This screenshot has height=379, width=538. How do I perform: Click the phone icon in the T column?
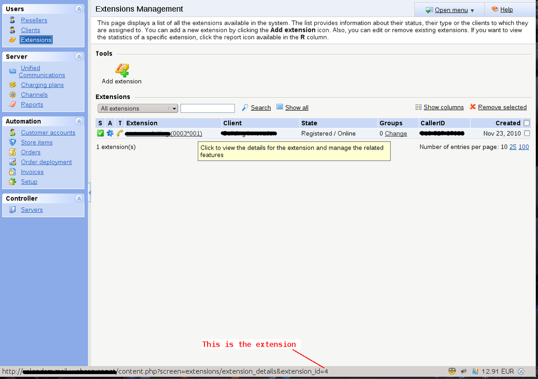119,133
